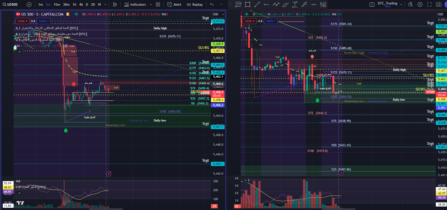This screenshot has width=447, height=210.
Task: Click the purple lightning event marker on right chart
Action: tap(341, 173)
